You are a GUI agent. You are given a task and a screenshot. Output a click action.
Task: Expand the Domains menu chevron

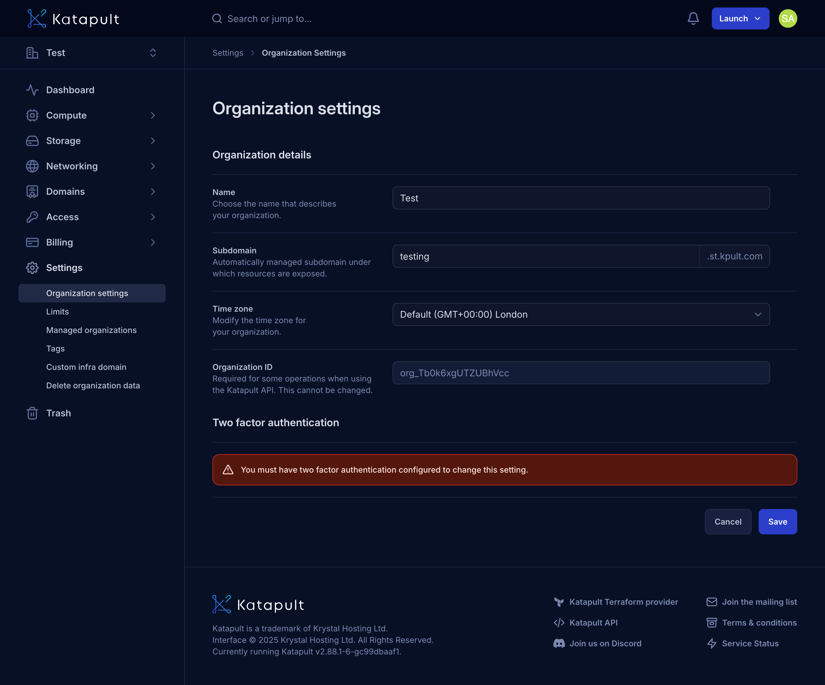point(153,192)
